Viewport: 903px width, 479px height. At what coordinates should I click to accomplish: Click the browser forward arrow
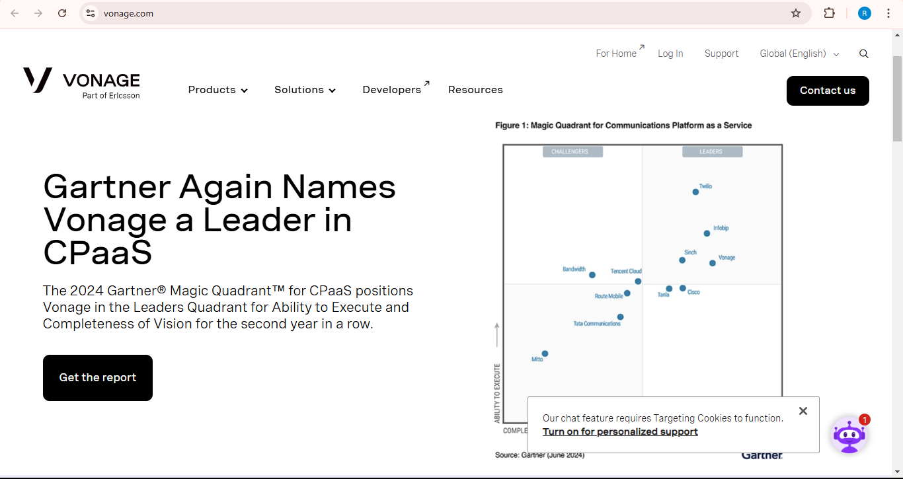tap(38, 13)
